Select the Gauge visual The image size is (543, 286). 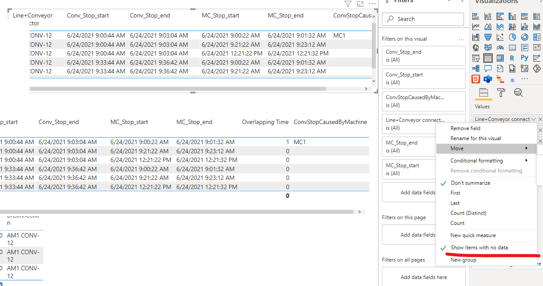click(500, 48)
